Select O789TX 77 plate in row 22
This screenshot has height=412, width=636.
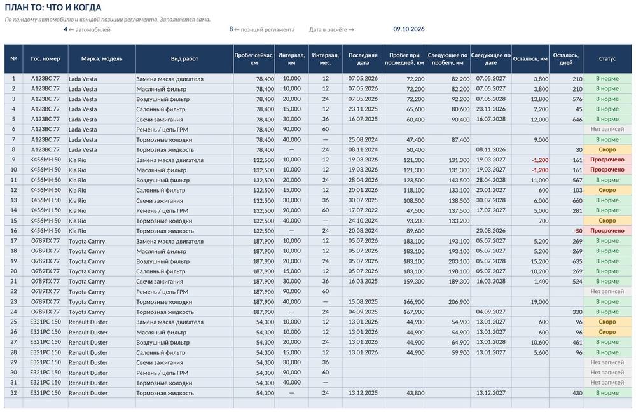45,292
